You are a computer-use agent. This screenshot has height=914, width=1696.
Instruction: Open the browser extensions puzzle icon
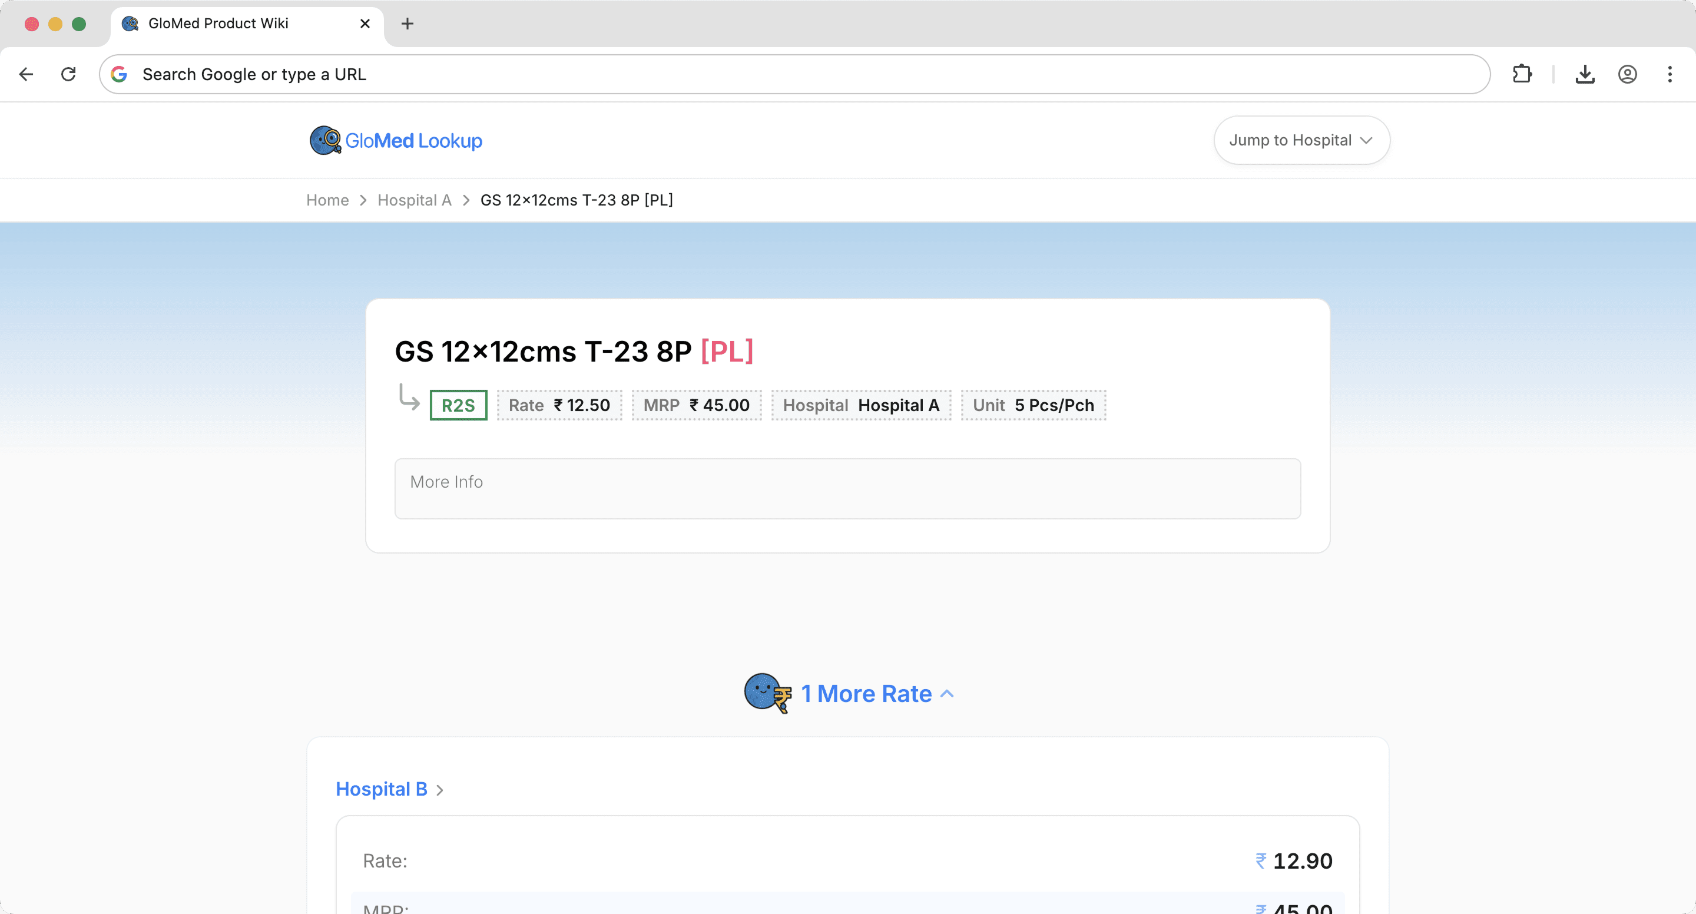(1522, 74)
